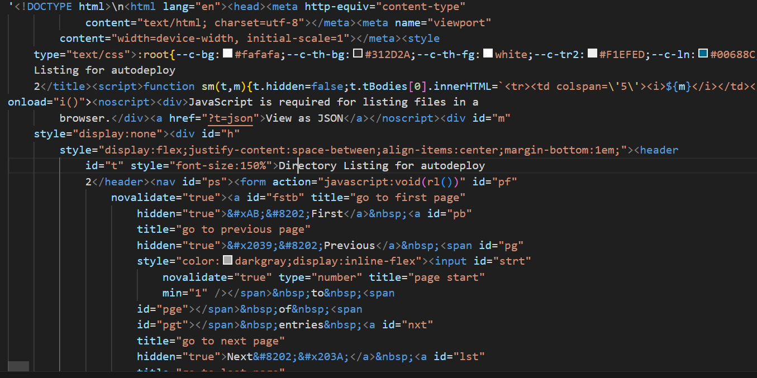Image resolution: width=757 pixels, height=378 pixels.
Task: Open color picker for #312D2A swatch
Action: click(x=358, y=54)
